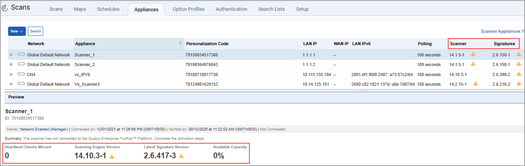The height and width of the screenshot is (166, 525).
Task: Click the link icon in the vs_IPV6 row
Action: 21,74
